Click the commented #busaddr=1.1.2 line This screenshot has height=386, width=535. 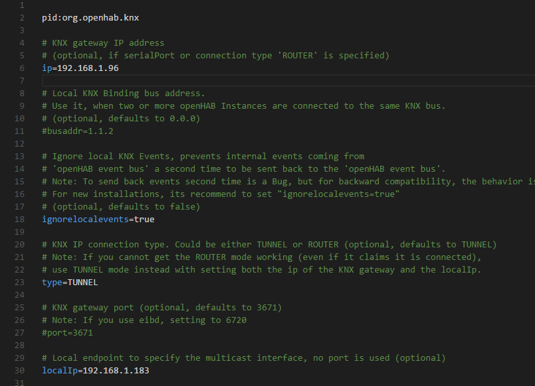click(x=78, y=131)
